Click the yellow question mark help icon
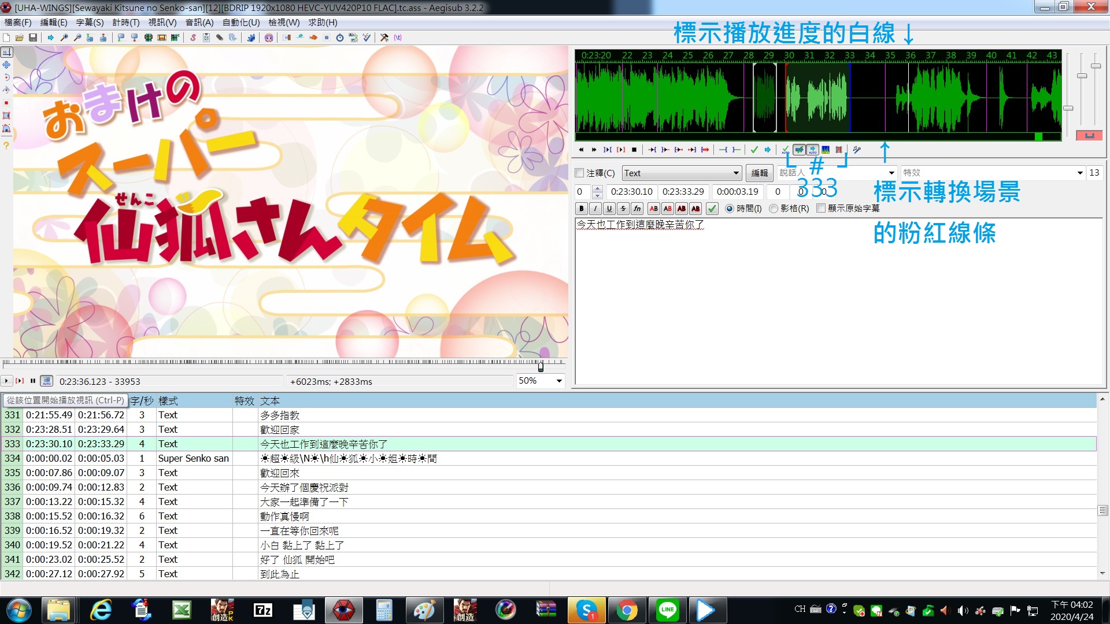The height and width of the screenshot is (624, 1110). [x=6, y=146]
